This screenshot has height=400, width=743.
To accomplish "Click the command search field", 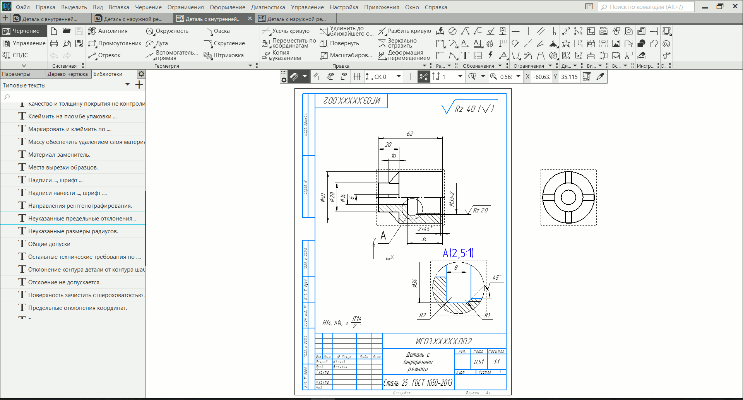I will [x=646, y=7].
